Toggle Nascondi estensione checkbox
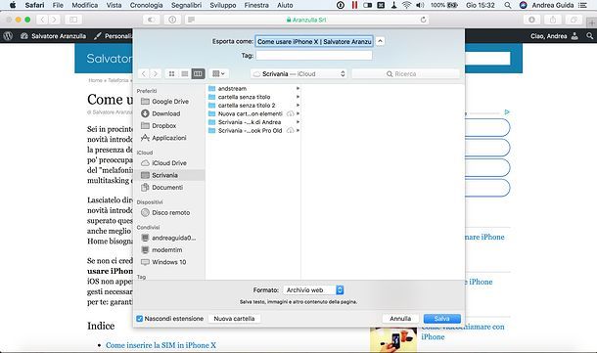 139,319
